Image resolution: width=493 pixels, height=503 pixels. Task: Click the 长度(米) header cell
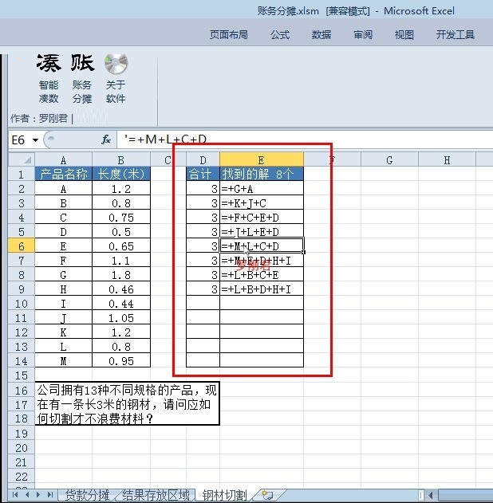[121, 174]
